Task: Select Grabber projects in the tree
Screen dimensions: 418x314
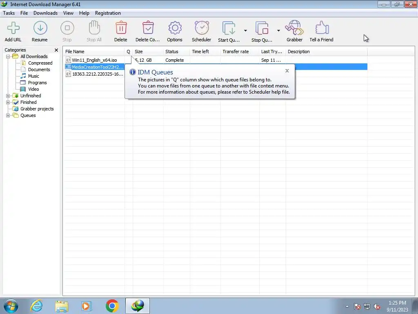Action: tap(37, 109)
